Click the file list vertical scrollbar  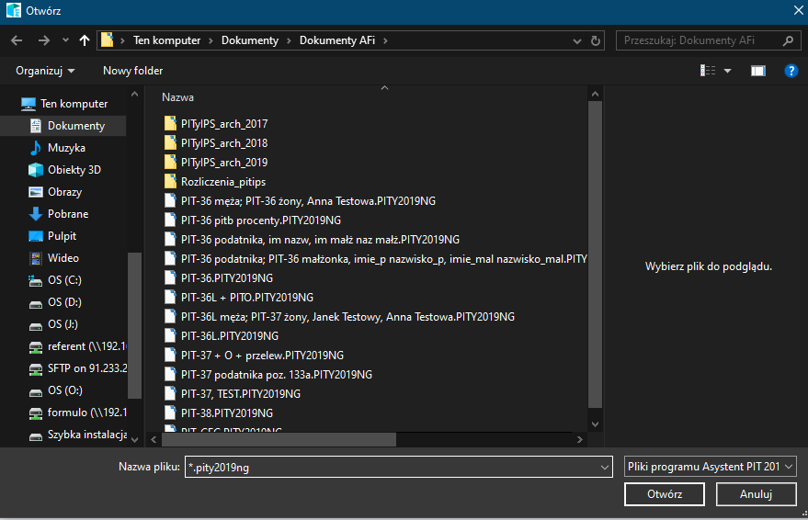click(595, 257)
